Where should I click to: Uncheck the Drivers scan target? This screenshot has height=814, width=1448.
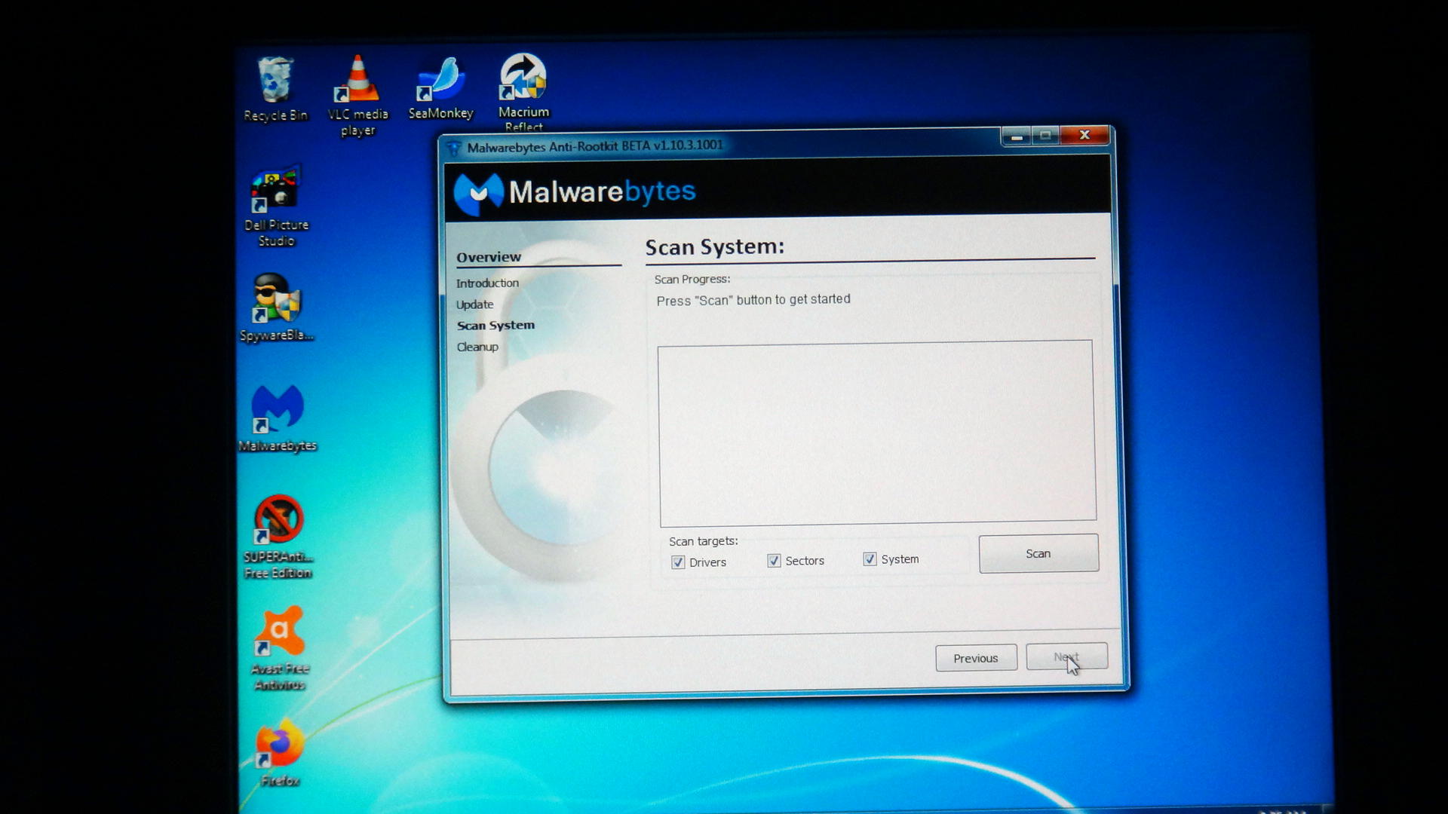[678, 562]
